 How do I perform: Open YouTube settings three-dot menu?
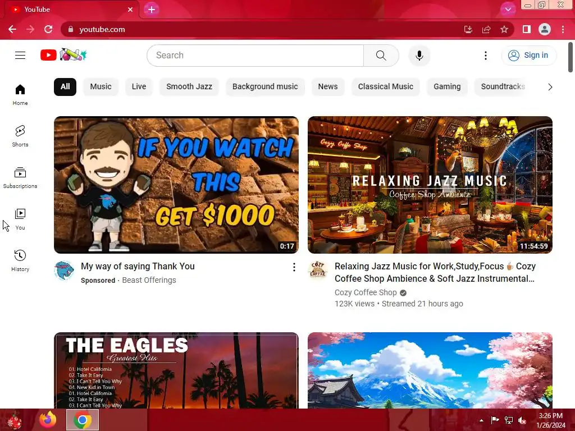point(486,56)
